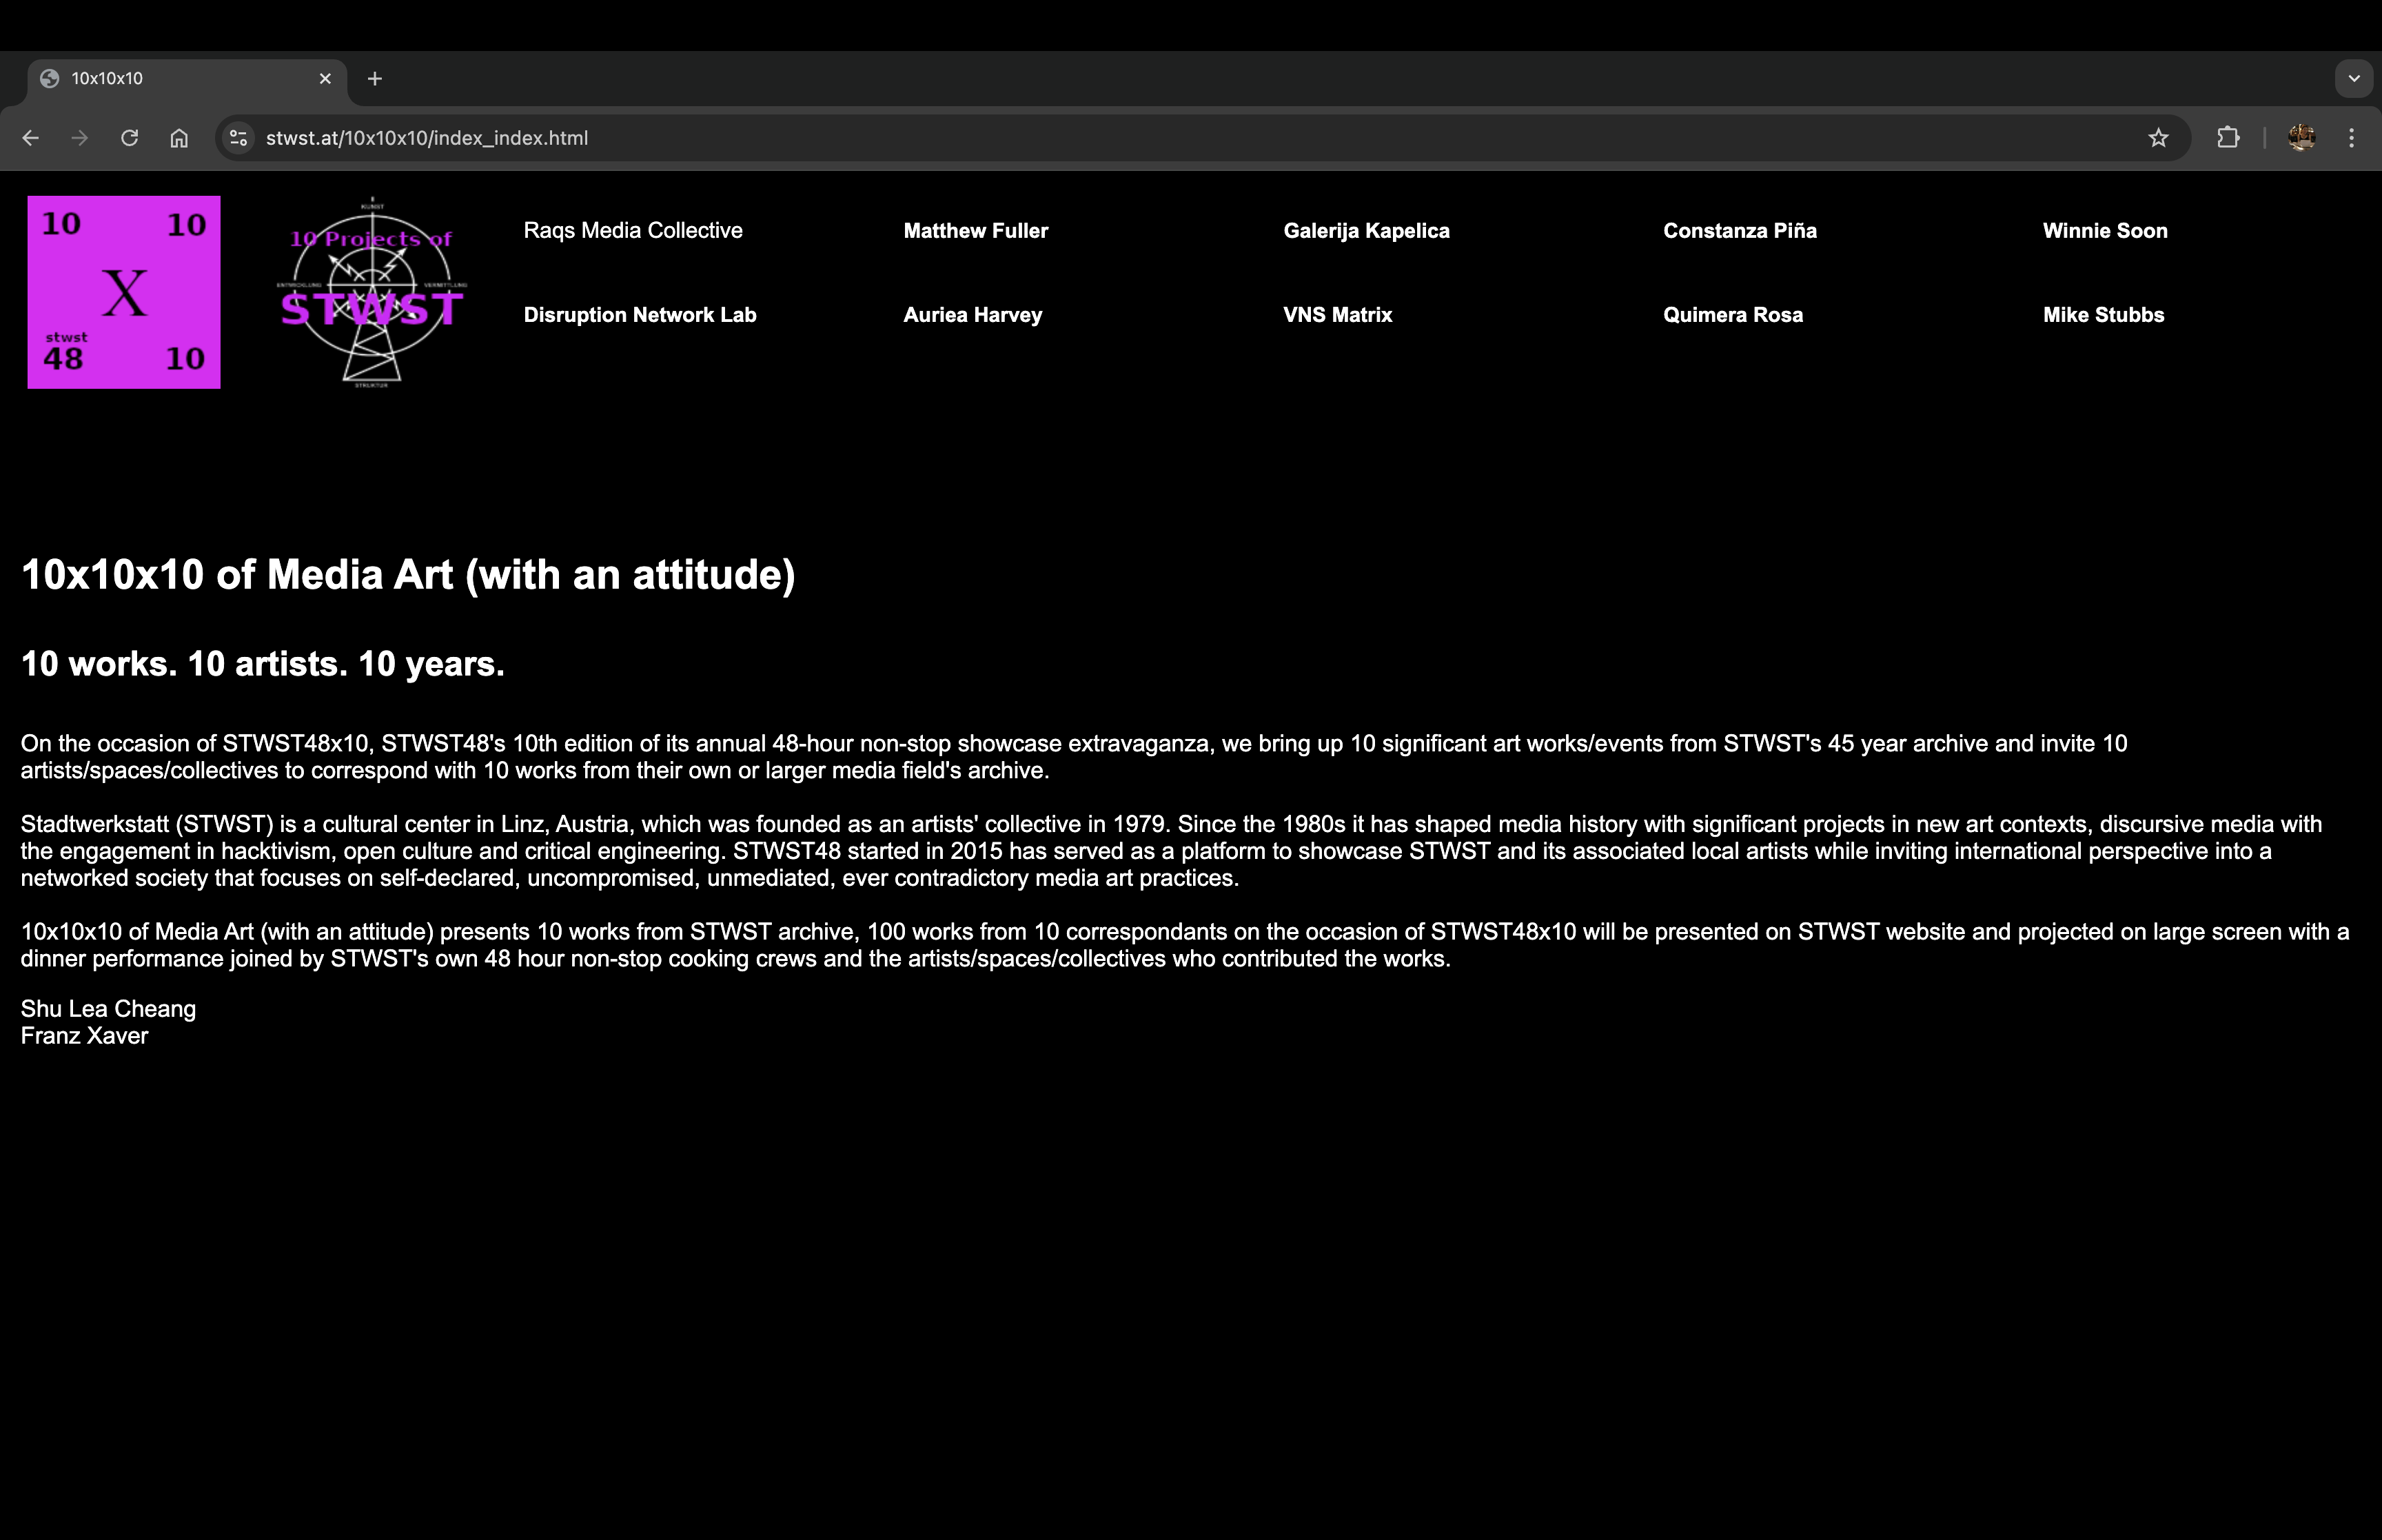
Task: Click subheading '10 works. 10 artists. 10 years.'
Action: click(x=263, y=664)
